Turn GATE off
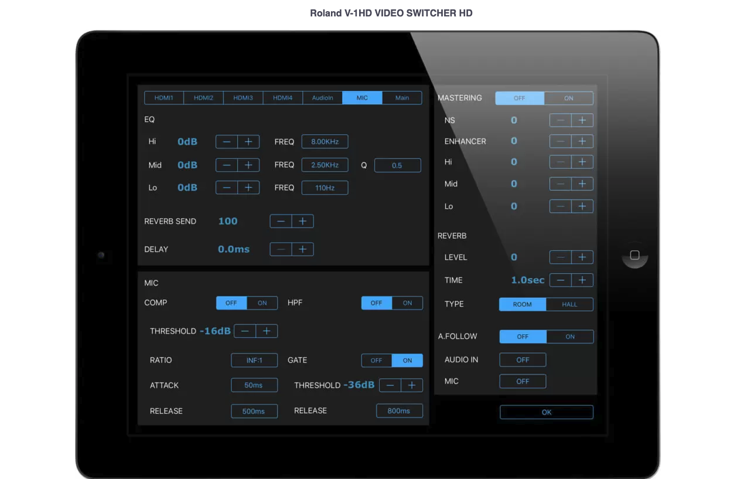This screenshot has width=751, height=479. [x=377, y=361]
